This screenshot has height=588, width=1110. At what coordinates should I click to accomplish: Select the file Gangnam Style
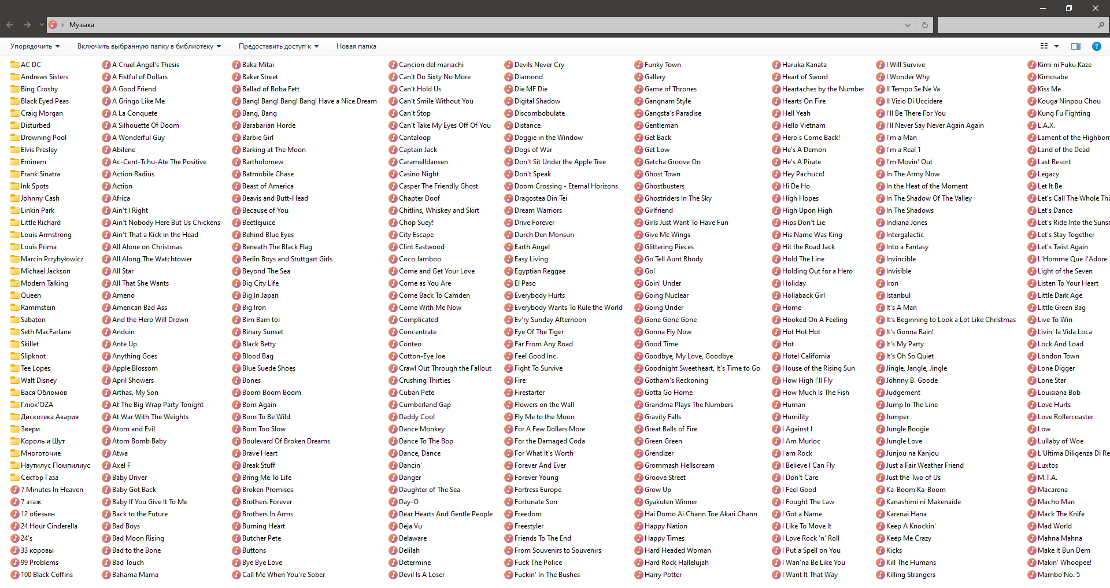pyautogui.click(x=663, y=101)
